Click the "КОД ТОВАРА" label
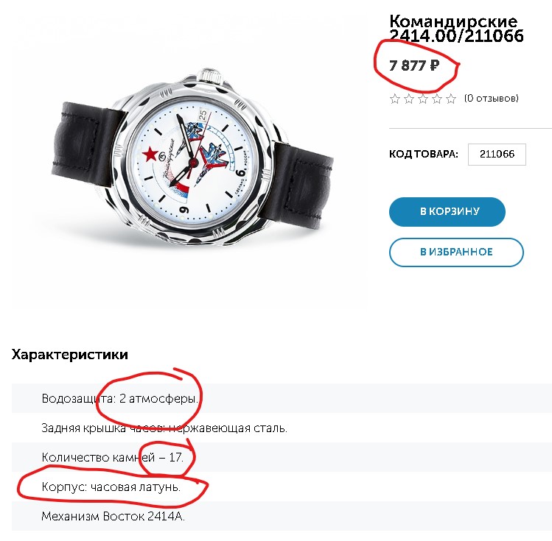 pyautogui.click(x=424, y=155)
